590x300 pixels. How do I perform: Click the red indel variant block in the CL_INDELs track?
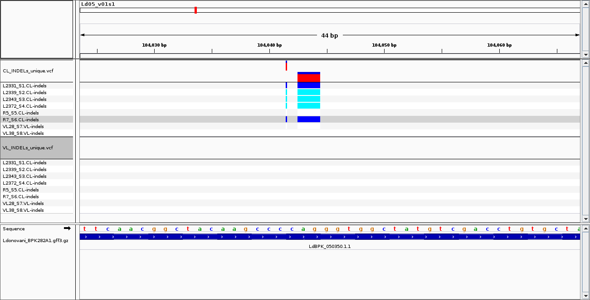coord(309,77)
